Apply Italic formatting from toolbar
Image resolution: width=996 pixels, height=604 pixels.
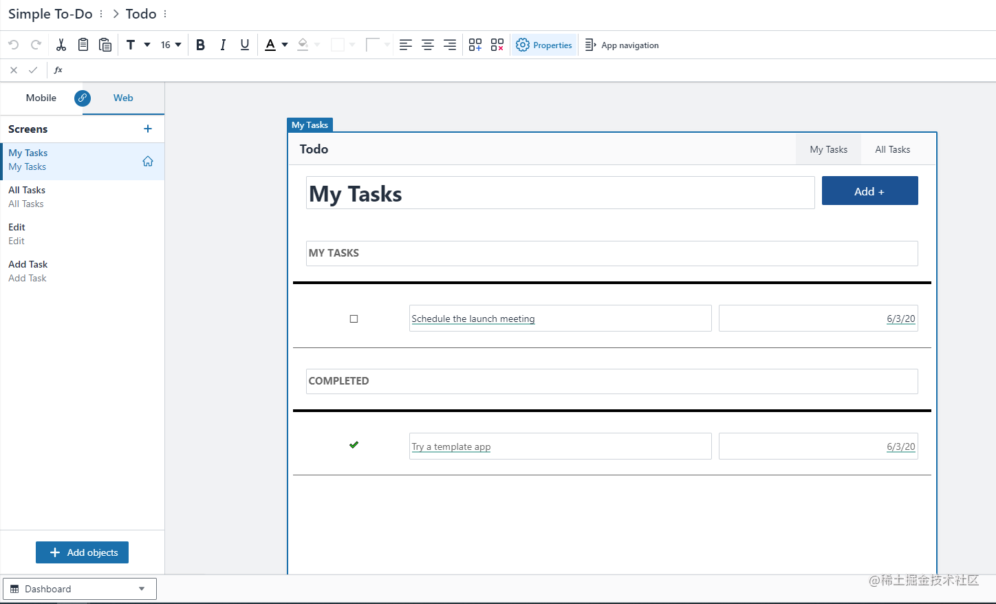[x=223, y=45]
